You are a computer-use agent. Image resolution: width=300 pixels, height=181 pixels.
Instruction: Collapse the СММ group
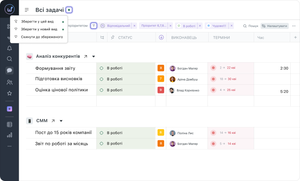coord(61,121)
